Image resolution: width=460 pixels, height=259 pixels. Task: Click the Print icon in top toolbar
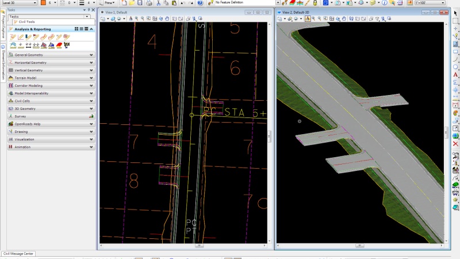pos(149,3)
